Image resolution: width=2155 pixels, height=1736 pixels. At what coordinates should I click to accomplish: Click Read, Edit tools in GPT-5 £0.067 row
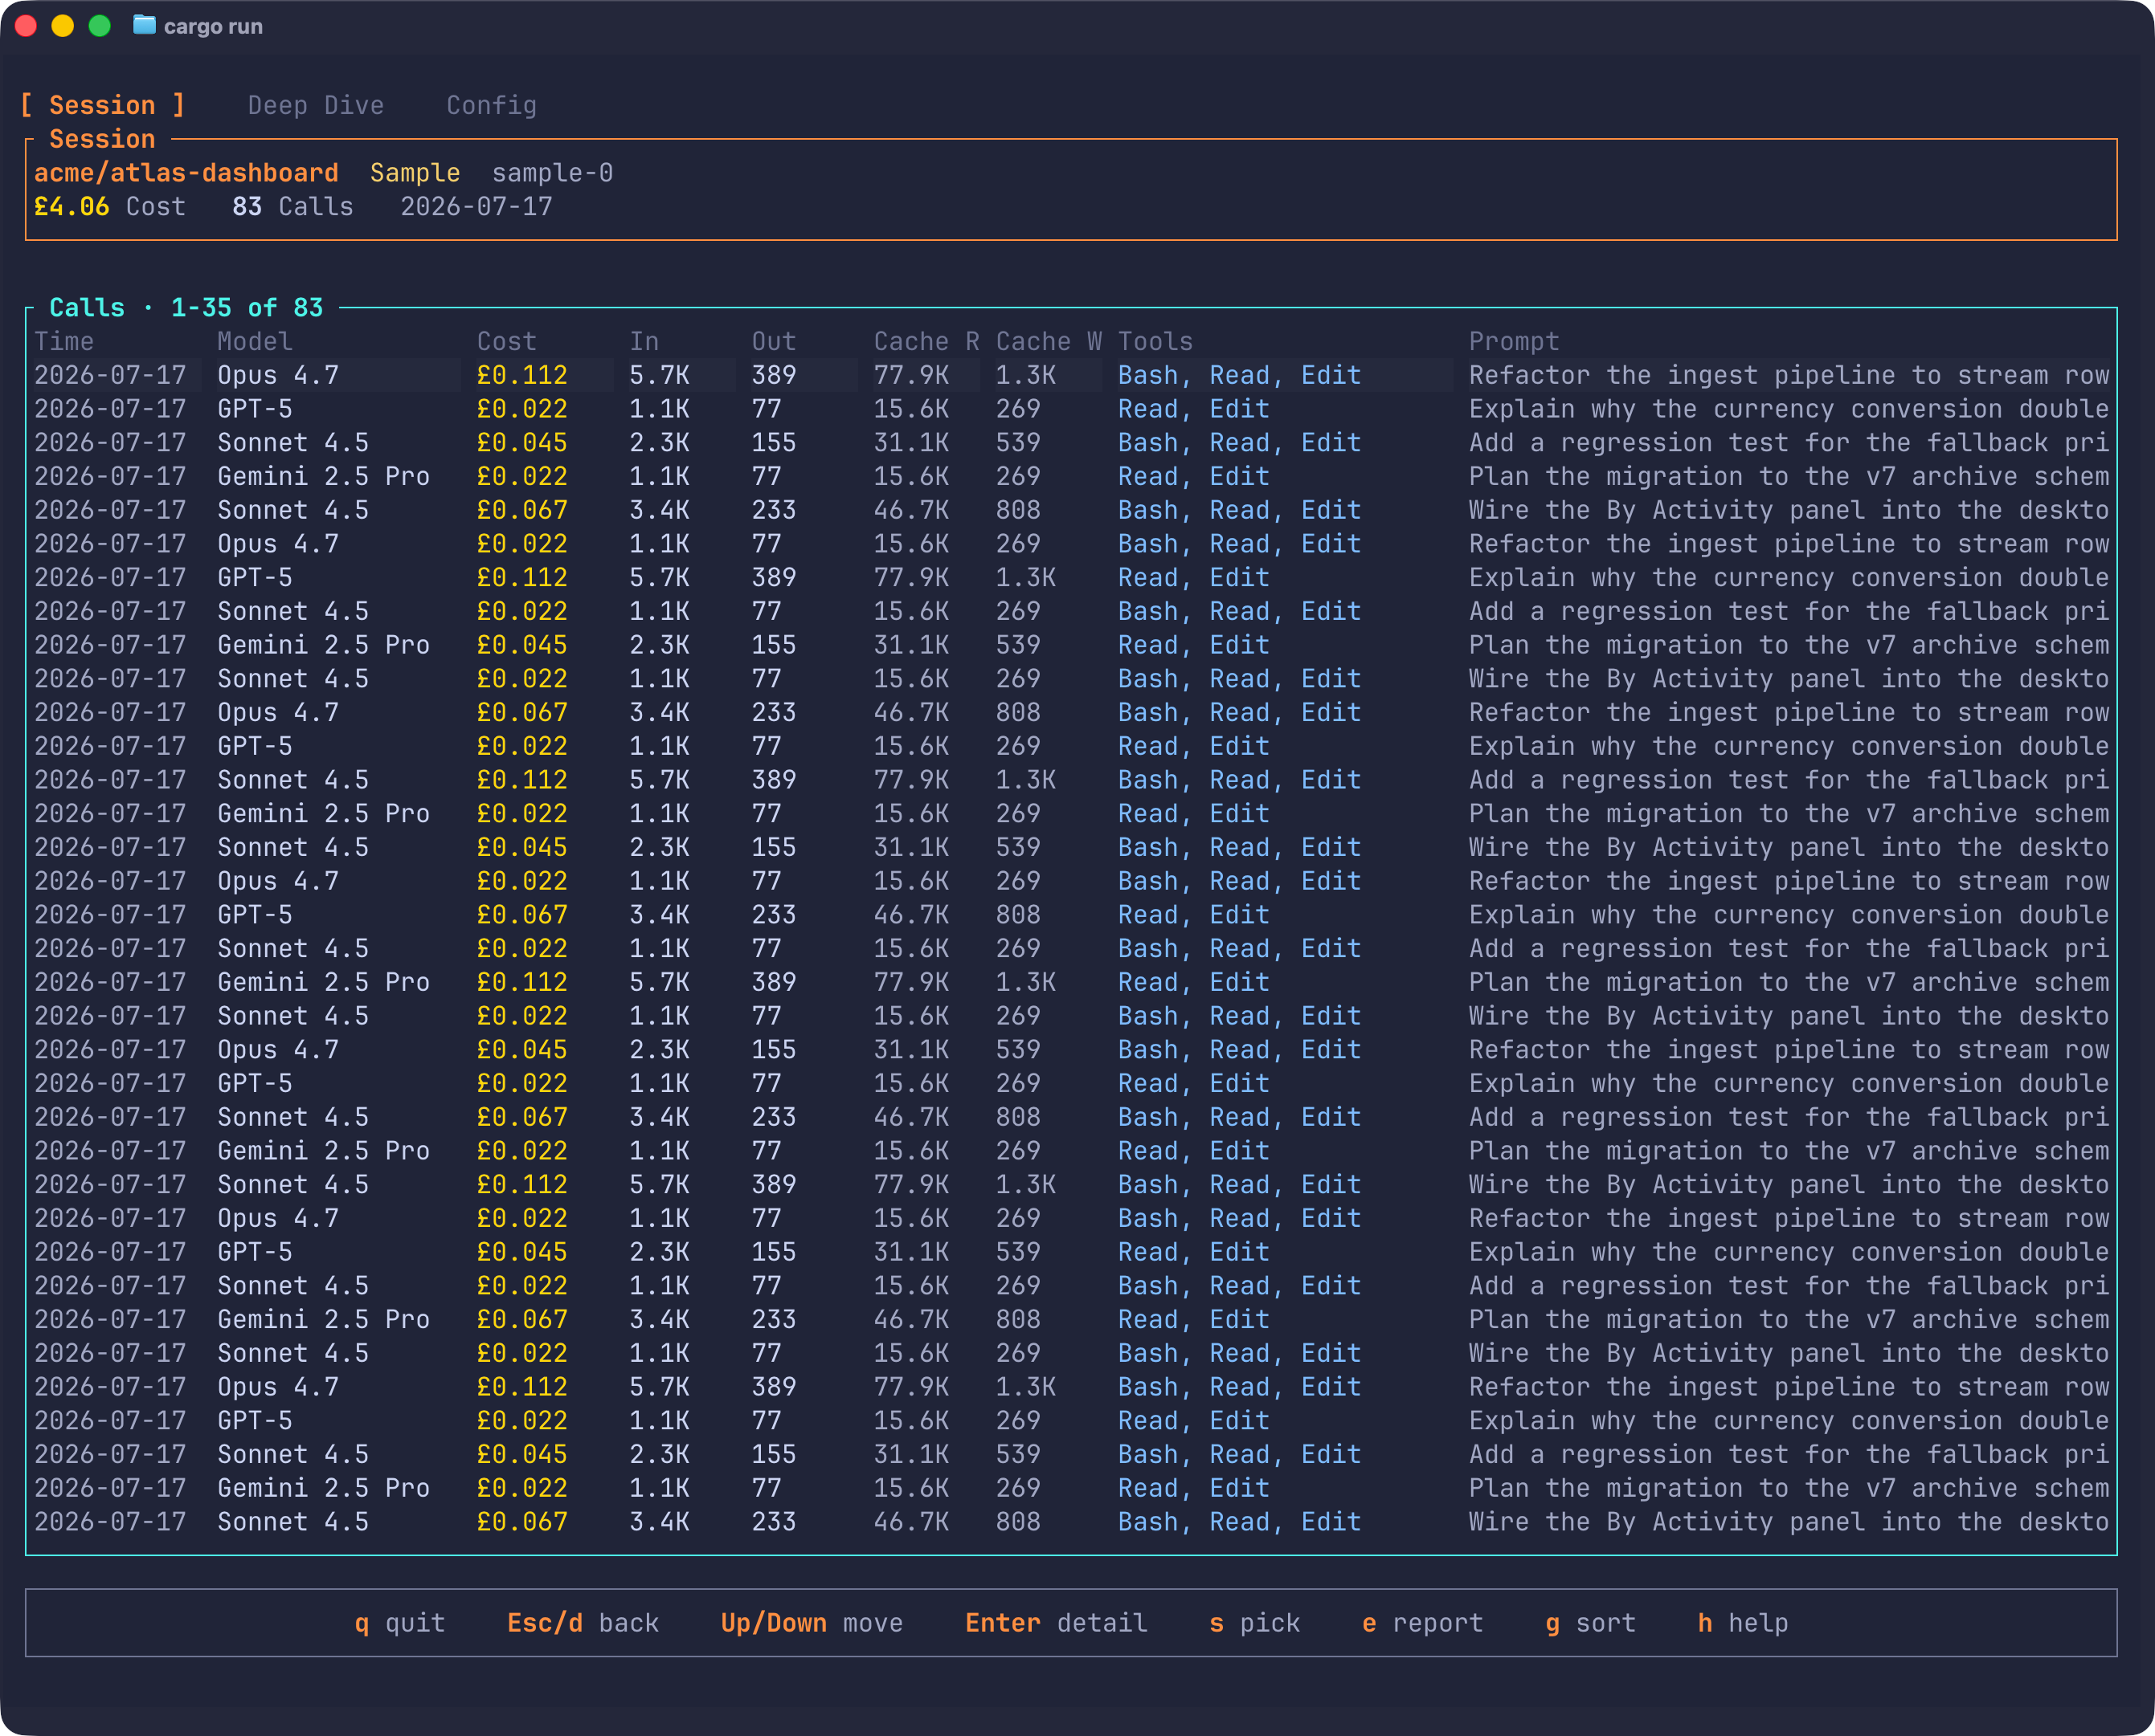[x=1193, y=914]
